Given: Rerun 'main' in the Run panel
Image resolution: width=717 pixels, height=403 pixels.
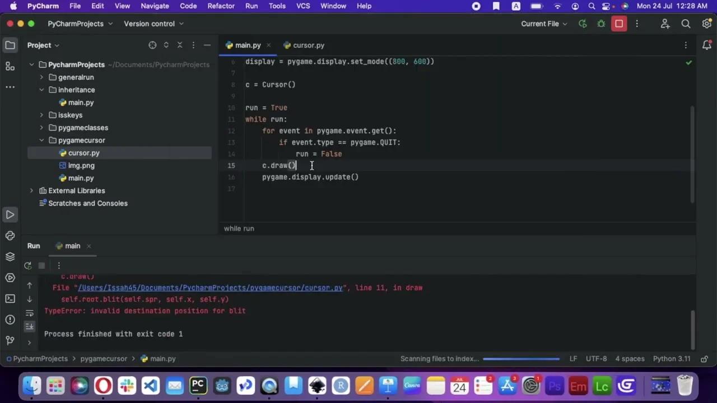Looking at the screenshot, I should pyautogui.click(x=27, y=265).
